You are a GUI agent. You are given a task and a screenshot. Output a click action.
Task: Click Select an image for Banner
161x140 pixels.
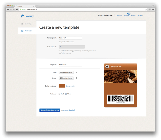pyautogui.click(x=66, y=78)
